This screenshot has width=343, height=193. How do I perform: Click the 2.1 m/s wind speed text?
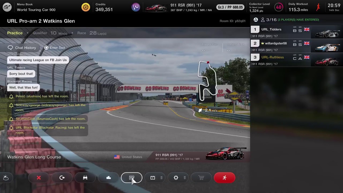211,110
